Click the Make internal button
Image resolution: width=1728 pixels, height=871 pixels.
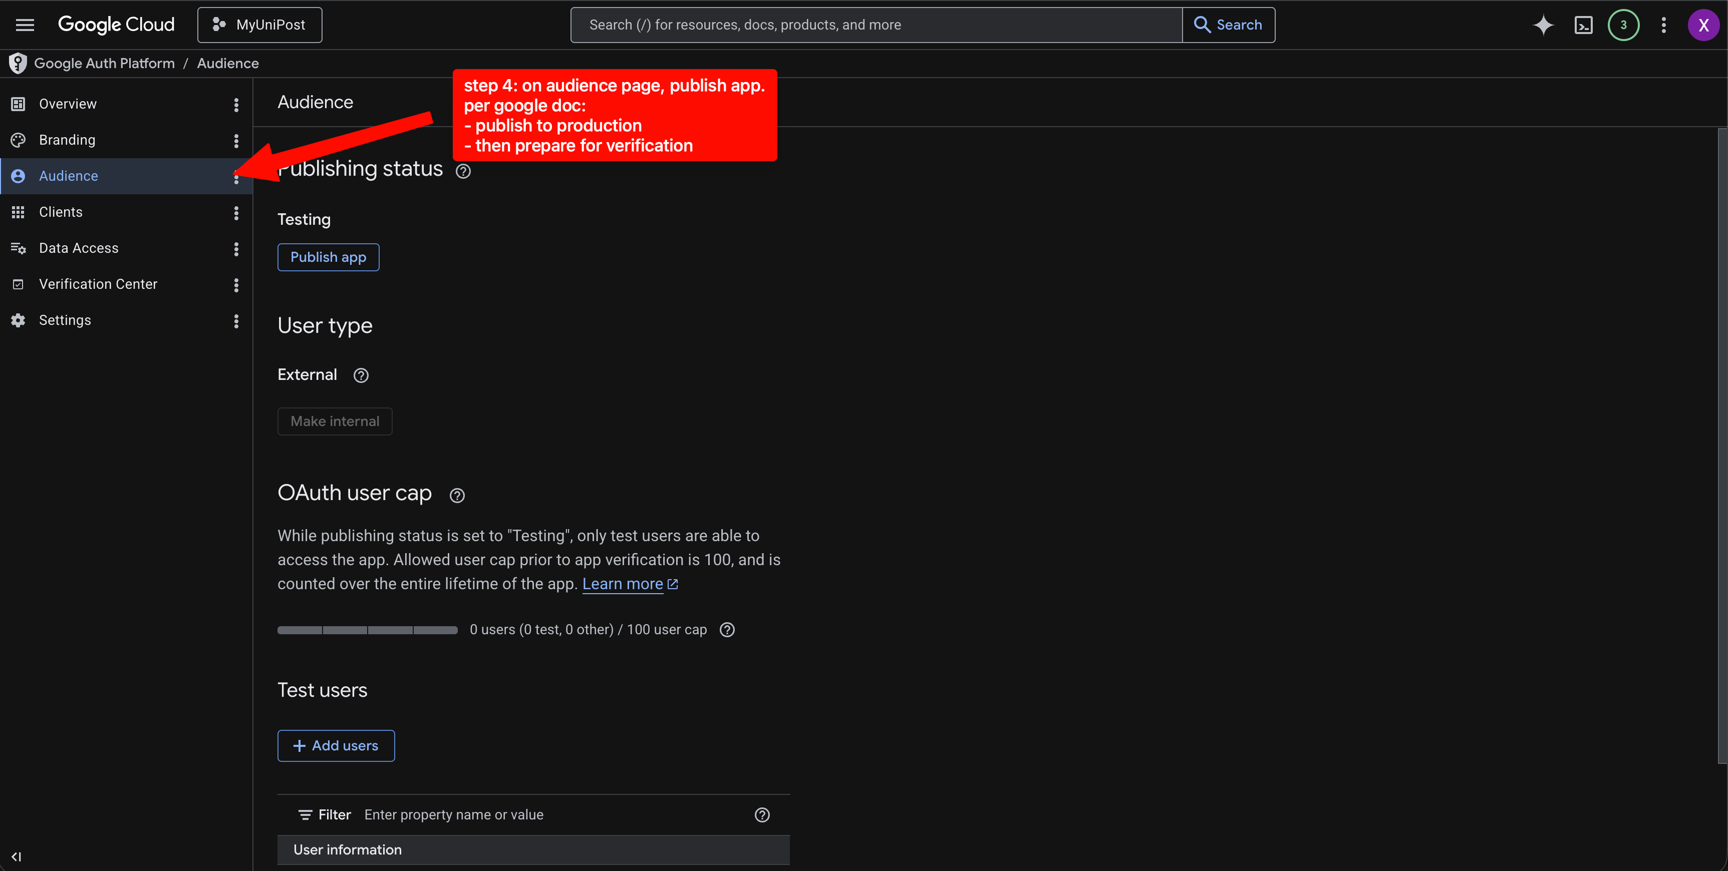335,421
